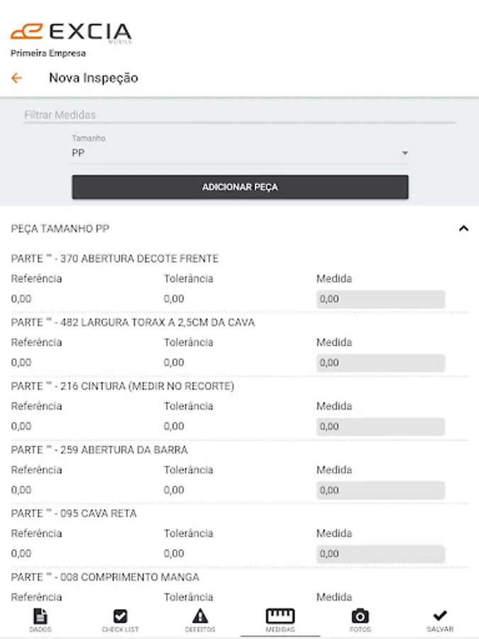Open the Fotos camera icon
The height and width of the screenshot is (639, 479).
click(x=360, y=616)
